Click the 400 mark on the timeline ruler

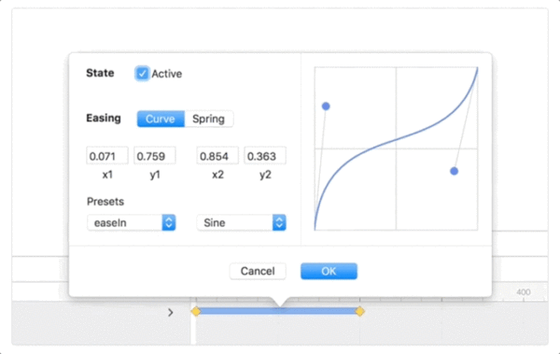pyautogui.click(x=524, y=292)
